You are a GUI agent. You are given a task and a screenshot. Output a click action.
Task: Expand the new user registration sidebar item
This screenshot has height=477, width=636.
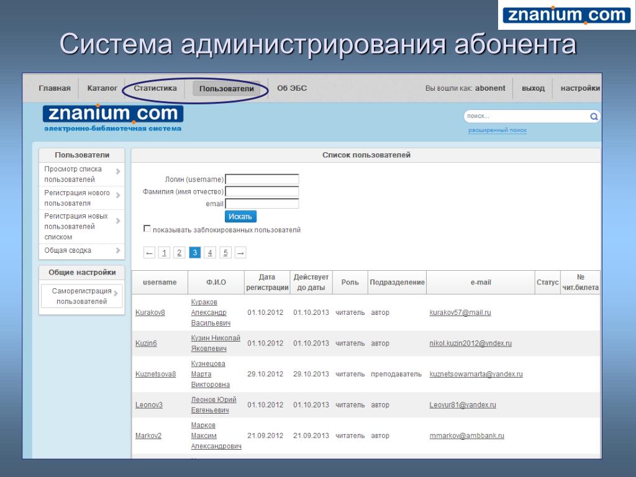coord(118,196)
